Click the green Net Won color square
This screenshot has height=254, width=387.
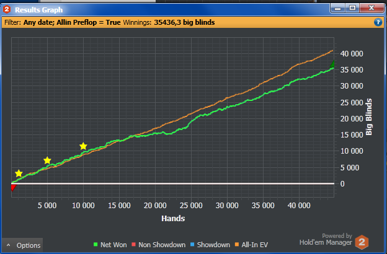click(96, 245)
